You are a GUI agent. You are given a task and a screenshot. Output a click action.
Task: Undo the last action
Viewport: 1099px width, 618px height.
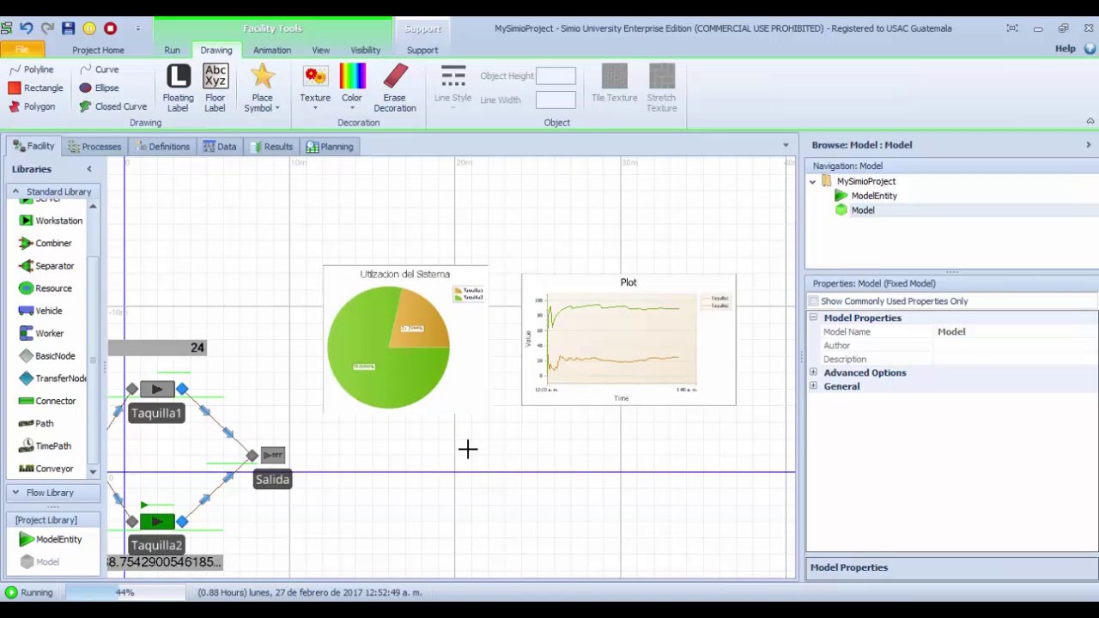(27, 28)
